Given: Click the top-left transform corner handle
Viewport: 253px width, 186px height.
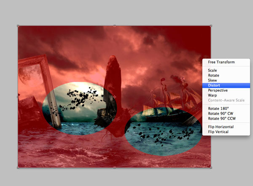Looking at the screenshot, I should click(x=18, y=26).
